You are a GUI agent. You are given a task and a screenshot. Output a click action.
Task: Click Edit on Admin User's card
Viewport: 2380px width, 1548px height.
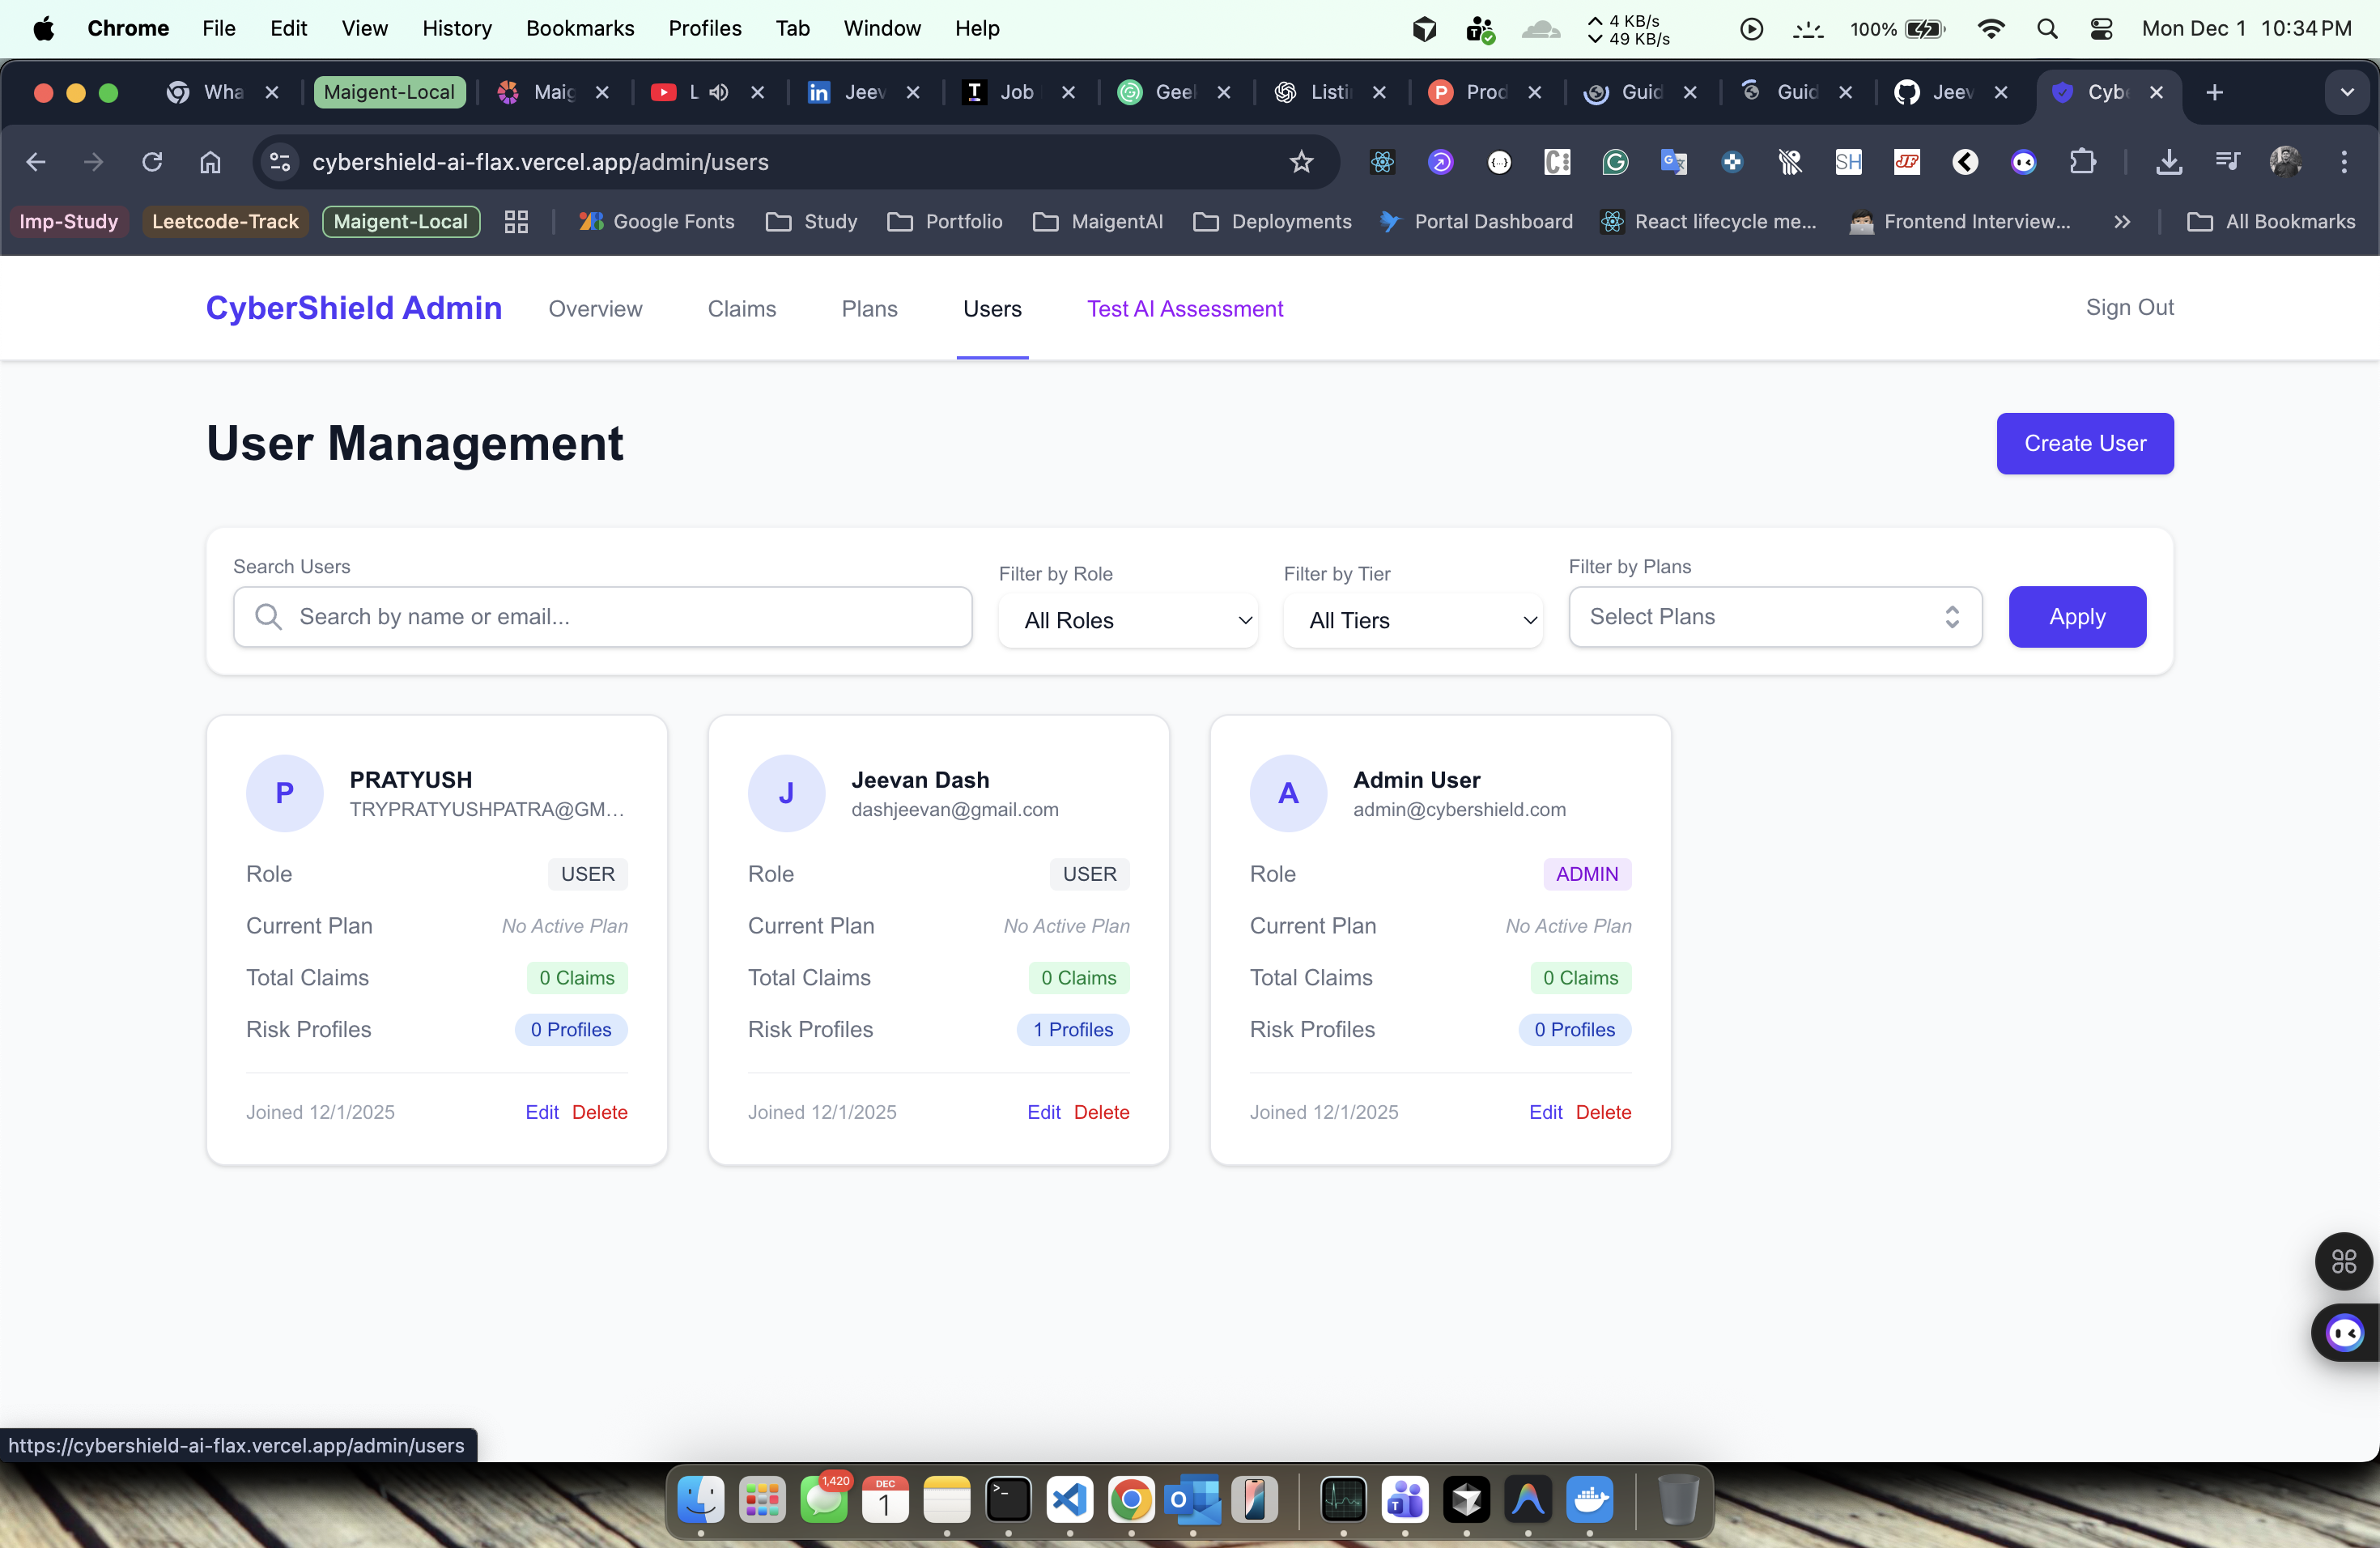pyautogui.click(x=1545, y=1112)
